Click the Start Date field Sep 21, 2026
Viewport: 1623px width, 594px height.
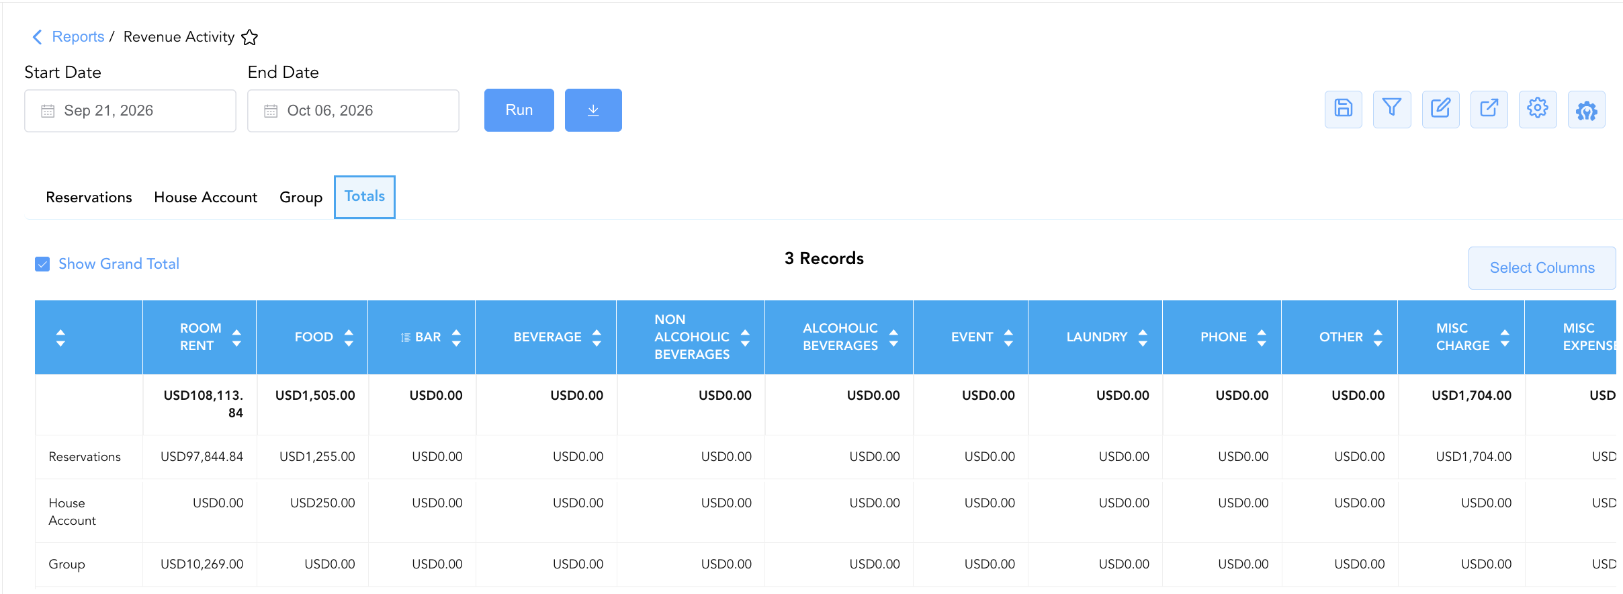[x=130, y=111]
